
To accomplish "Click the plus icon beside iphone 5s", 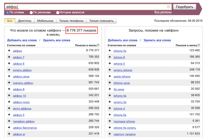I will pyautogui.click(x=110, y=51).
